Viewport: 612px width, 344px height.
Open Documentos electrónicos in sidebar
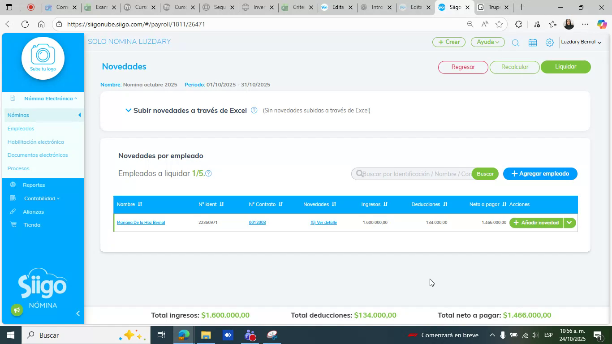pyautogui.click(x=38, y=155)
